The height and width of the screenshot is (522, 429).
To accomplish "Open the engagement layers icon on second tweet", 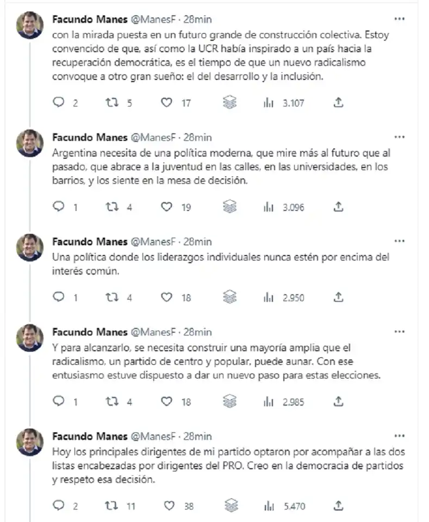I will [230, 207].
